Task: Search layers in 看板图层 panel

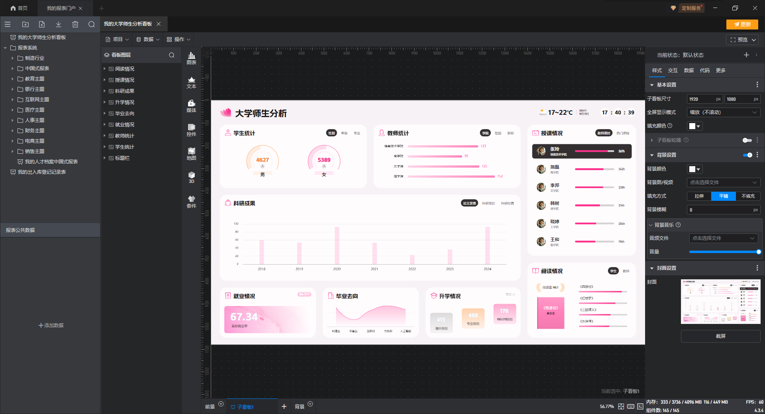Action: click(x=172, y=55)
